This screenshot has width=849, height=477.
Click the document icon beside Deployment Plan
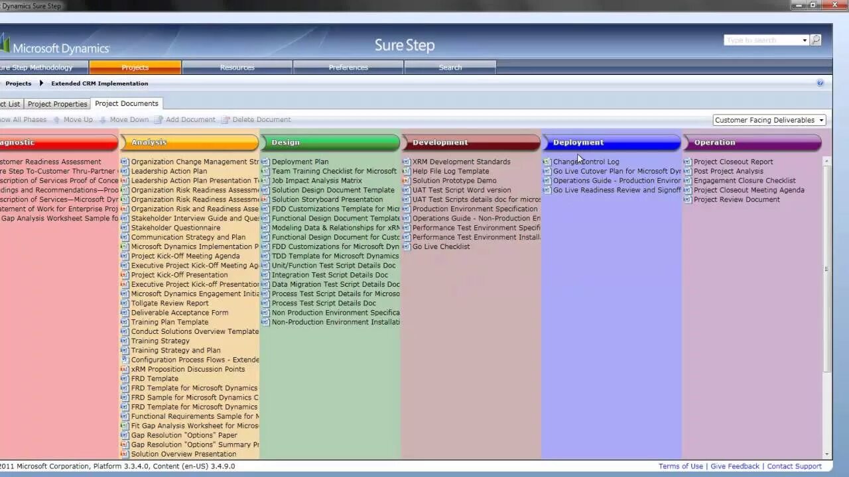coord(265,162)
